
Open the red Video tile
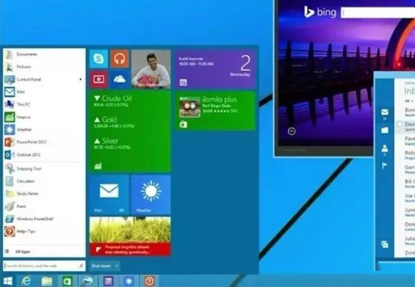click(x=98, y=79)
